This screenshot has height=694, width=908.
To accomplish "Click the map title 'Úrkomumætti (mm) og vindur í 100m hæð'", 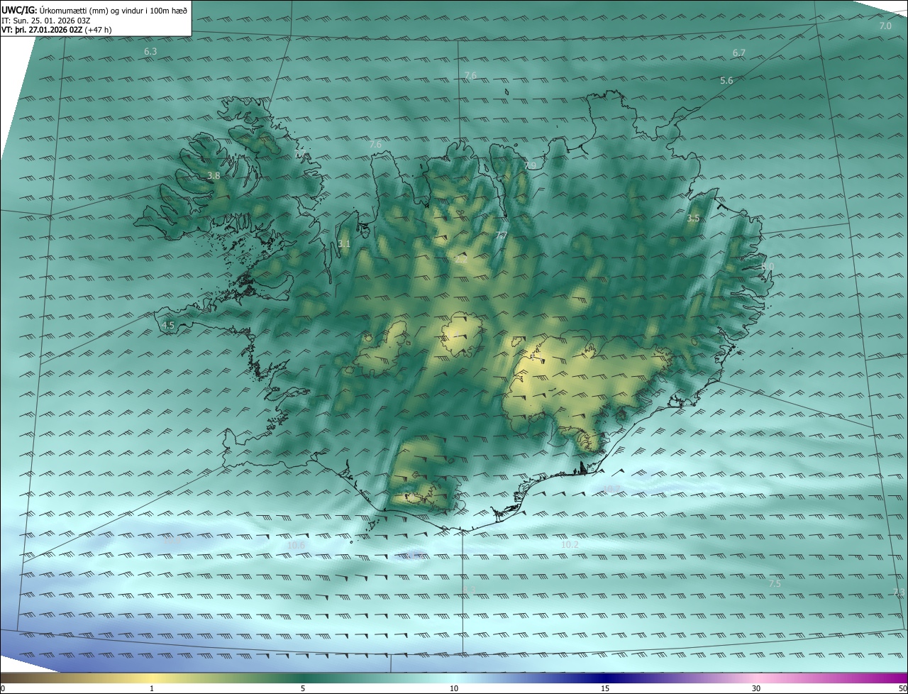I will pyautogui.click(x=113, y=10).
